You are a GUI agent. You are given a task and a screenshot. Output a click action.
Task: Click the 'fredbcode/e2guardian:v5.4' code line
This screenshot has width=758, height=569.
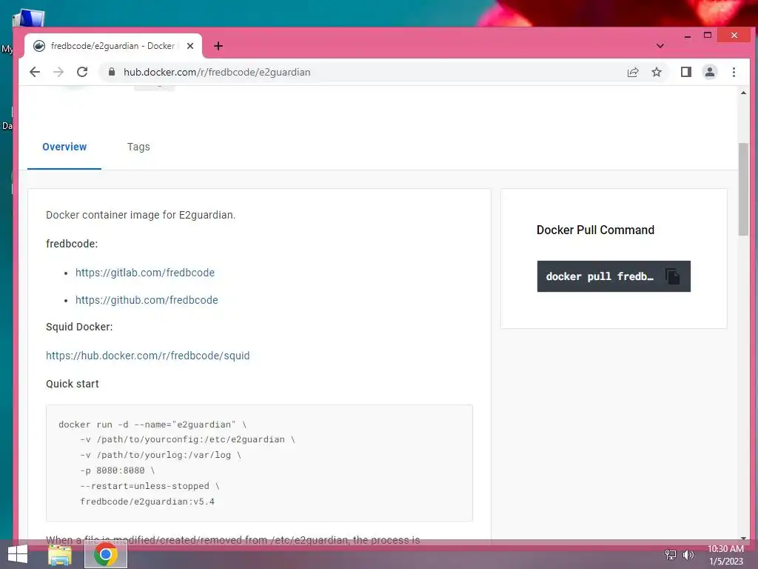tap(147, 502)
